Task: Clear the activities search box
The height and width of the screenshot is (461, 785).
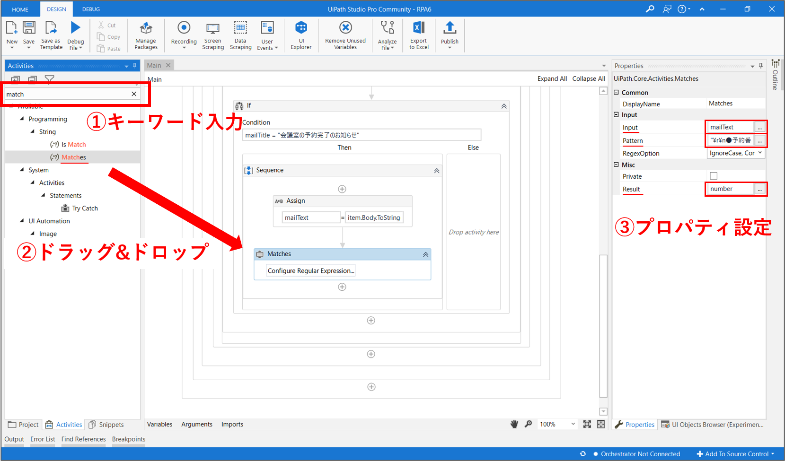Action: (134, 94)
